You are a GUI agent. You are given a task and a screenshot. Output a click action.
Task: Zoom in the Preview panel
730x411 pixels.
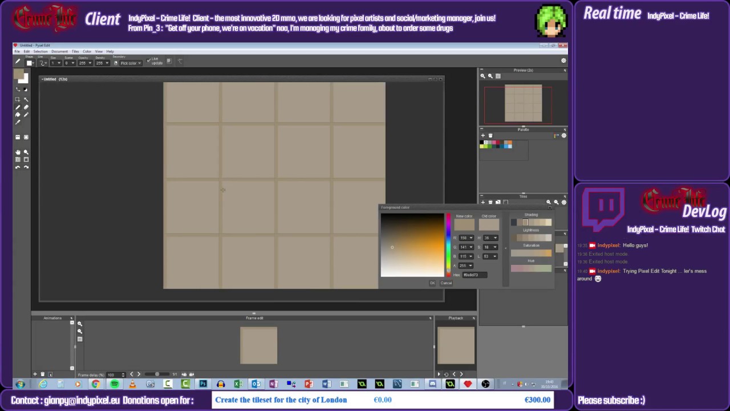(x=483, y=76)
